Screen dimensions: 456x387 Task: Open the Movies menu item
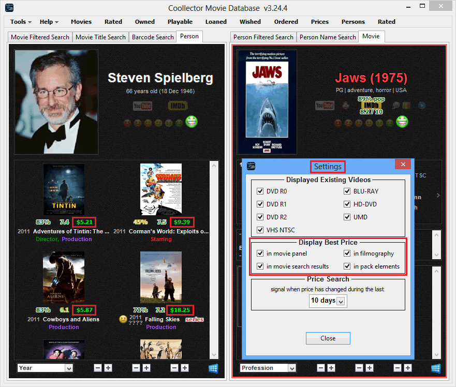click(81, 22)
